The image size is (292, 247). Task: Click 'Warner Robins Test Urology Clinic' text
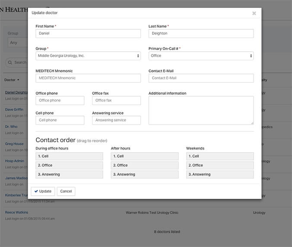(152, 213)
